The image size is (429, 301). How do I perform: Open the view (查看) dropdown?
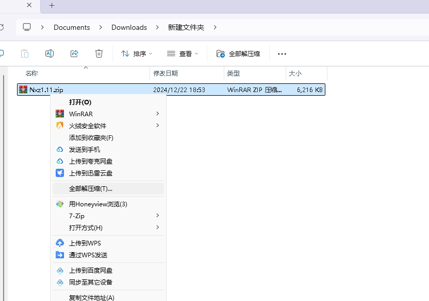pyautogui.click(x=183, y=54)
